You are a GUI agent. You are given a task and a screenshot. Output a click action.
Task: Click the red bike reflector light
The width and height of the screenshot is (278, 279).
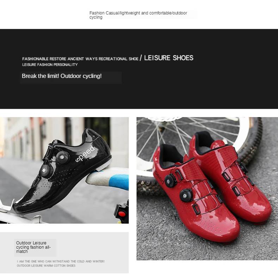pos(122,213)
